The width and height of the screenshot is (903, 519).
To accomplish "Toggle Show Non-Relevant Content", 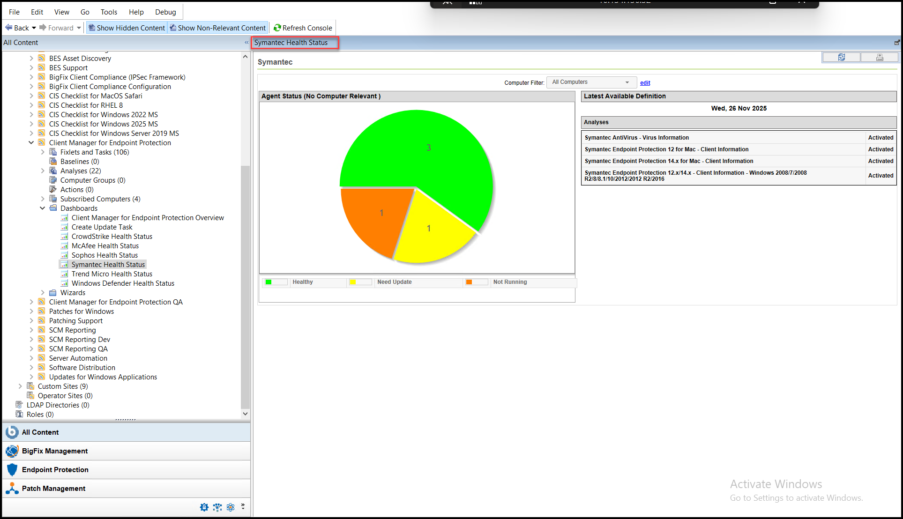I will click(217, 28).
